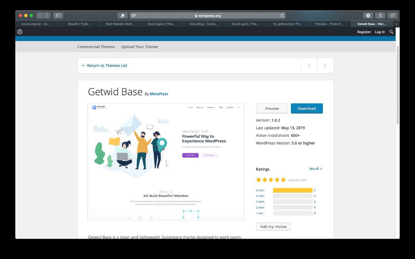Switch to the Preview - ThemeF... tab
This screenshot has width=415, height=259.
point(330,24)
